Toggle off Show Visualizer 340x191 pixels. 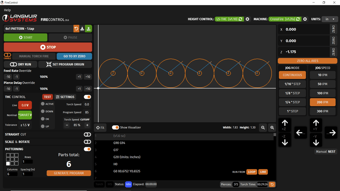click(x=116, y=127)
